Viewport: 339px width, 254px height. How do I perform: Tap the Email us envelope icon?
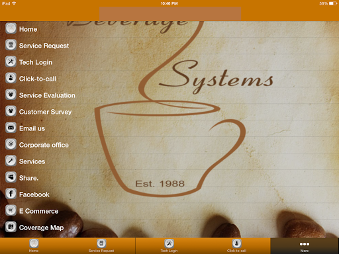(x=11, y=128)
